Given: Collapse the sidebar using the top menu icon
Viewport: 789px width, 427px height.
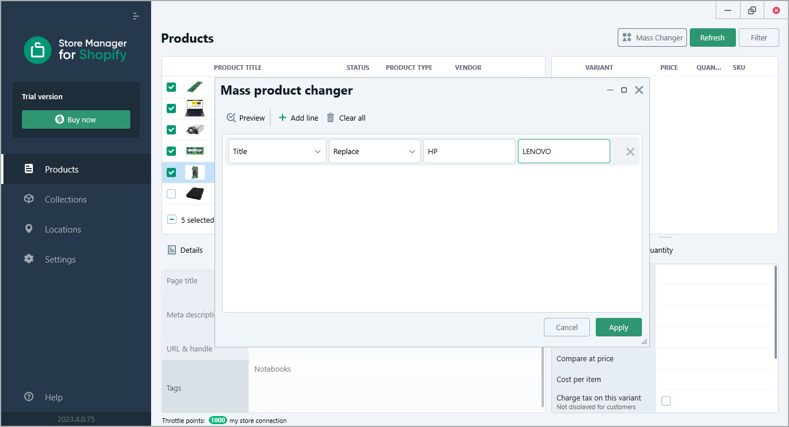Looking at the screenshot, I should (136, 16).
